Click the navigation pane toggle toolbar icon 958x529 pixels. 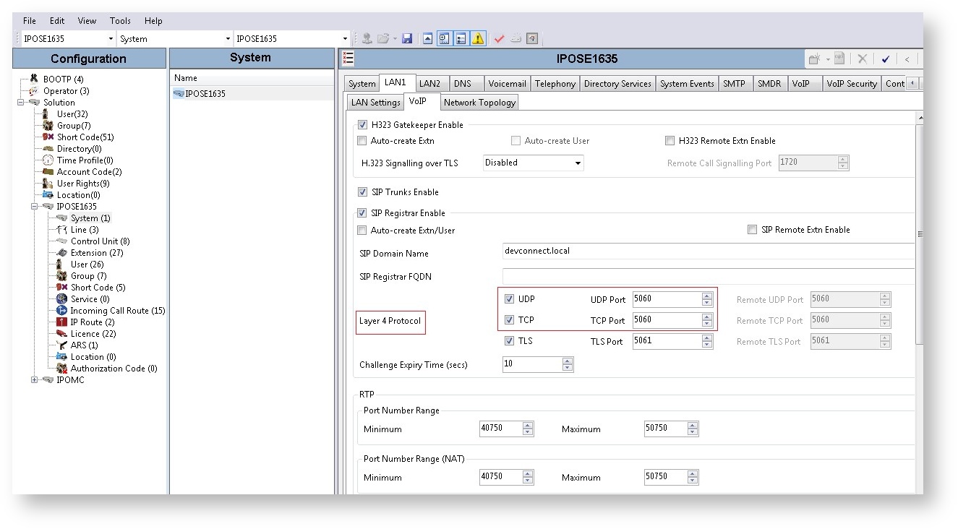click(445, 38)
